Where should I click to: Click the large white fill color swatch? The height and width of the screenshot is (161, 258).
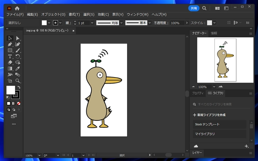tap(10, 90)
